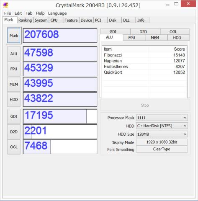Switch to the DLL tab

tap(129, 20)
